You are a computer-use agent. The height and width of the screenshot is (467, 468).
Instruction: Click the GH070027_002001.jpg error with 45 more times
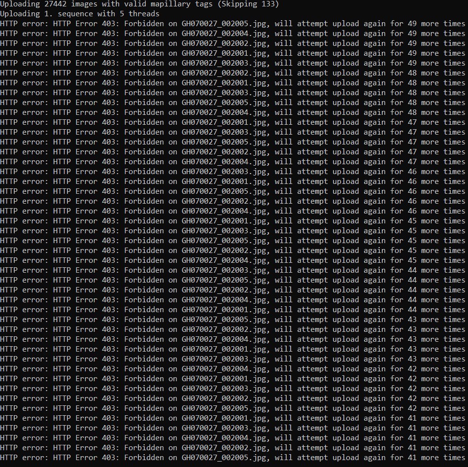pyautogui.click(x=233, y=221)
